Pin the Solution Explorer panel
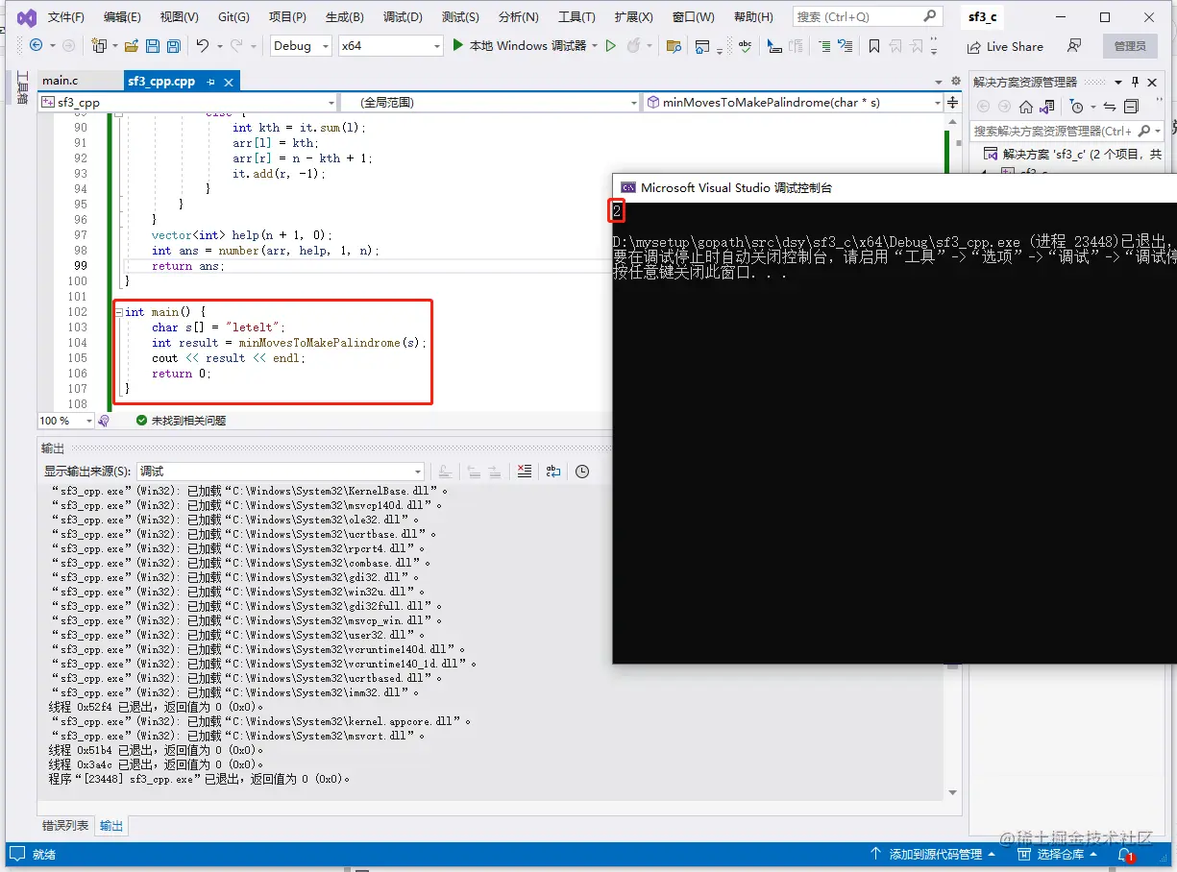The height and width of the screenshot is (872, 1177). (1135, 82)
